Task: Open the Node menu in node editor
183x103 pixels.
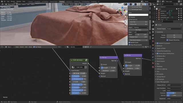Action: (x=30, y=47)
